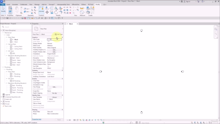220x124 pixels.
Task: Click Edit for View Range
Action: 54,87
